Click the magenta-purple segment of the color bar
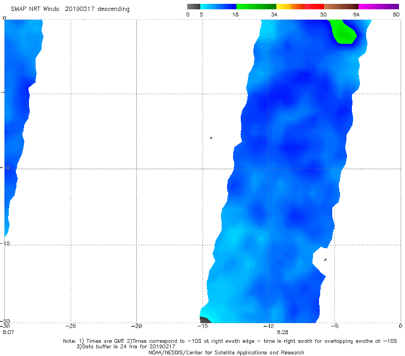This screenshot has height=356, width=405. (x=379, y=7)
